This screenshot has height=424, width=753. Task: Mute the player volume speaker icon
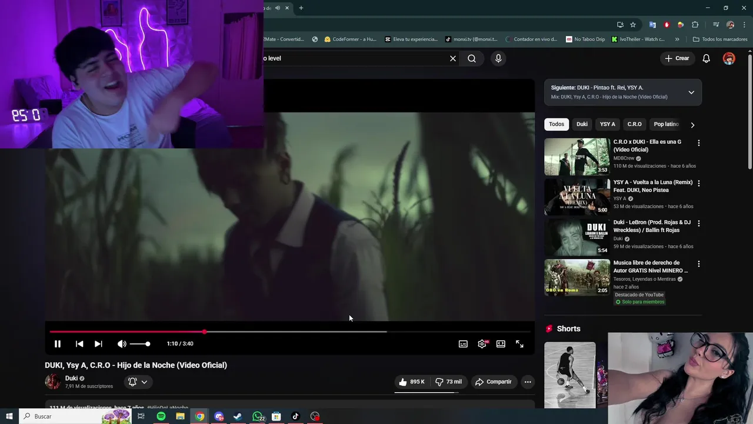pyautogui.click(x=122, y=344)
